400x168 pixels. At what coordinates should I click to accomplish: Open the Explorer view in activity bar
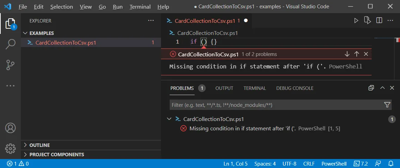pyautogui.click(x=10, y=24)
